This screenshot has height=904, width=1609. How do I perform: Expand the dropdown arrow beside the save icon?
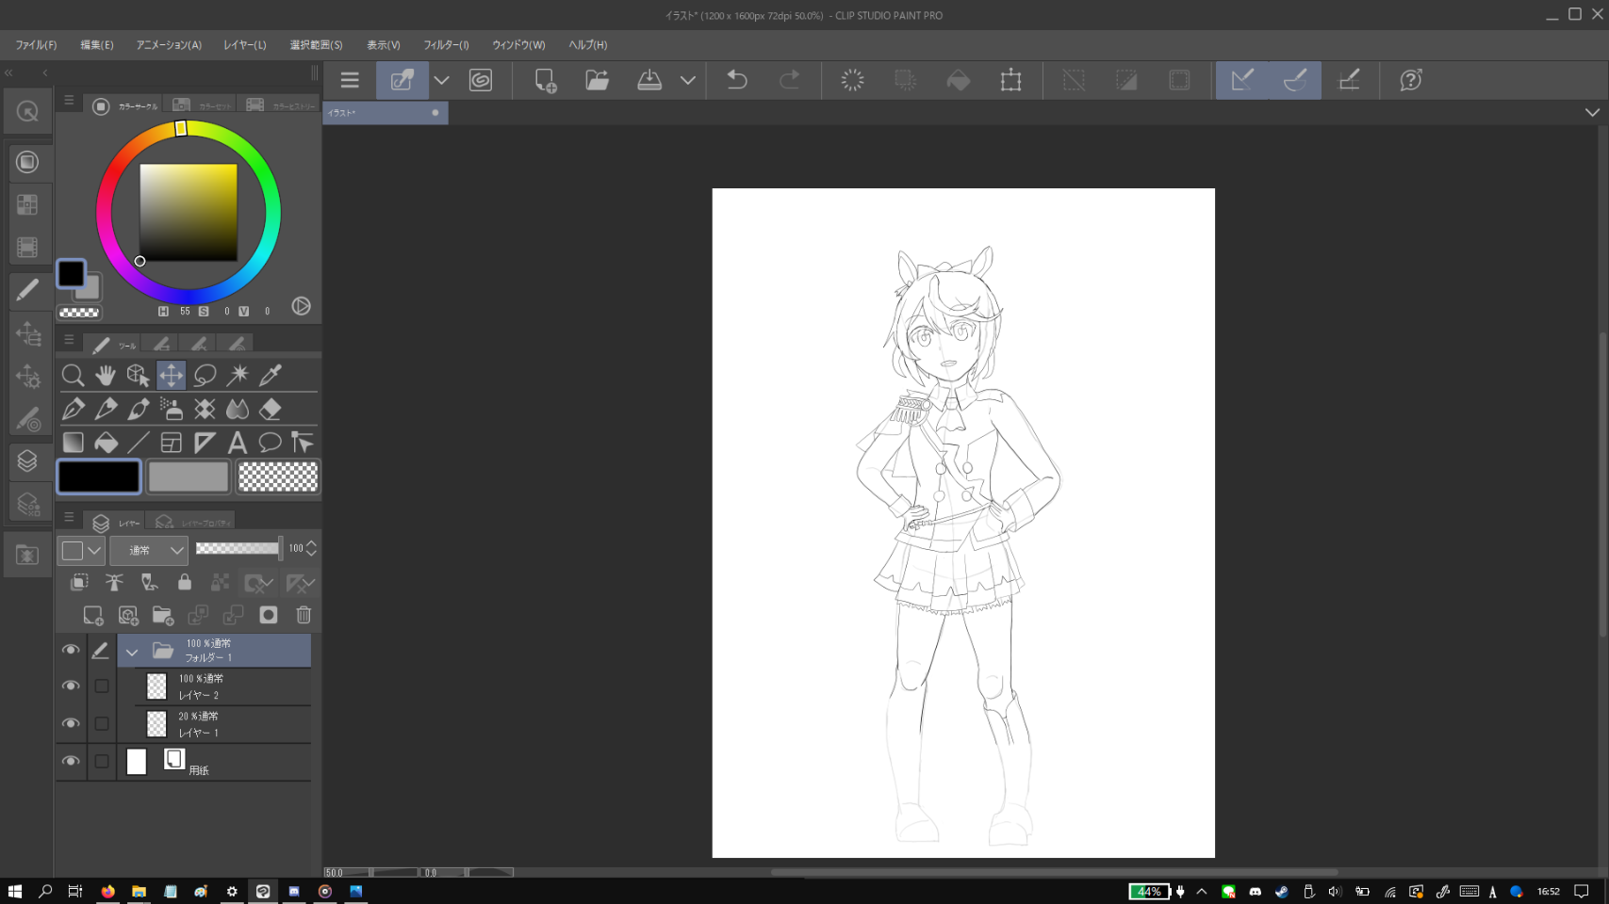pos(688,80)
